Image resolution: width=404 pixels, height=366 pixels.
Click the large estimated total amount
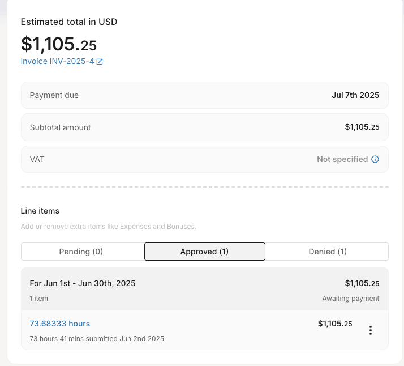coord(59,44)
